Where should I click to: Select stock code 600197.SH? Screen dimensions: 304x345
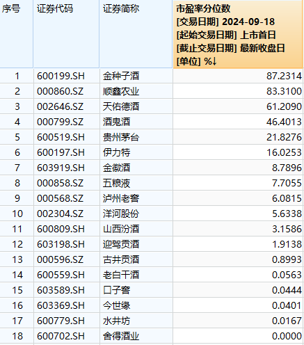(x=61, y=152)
